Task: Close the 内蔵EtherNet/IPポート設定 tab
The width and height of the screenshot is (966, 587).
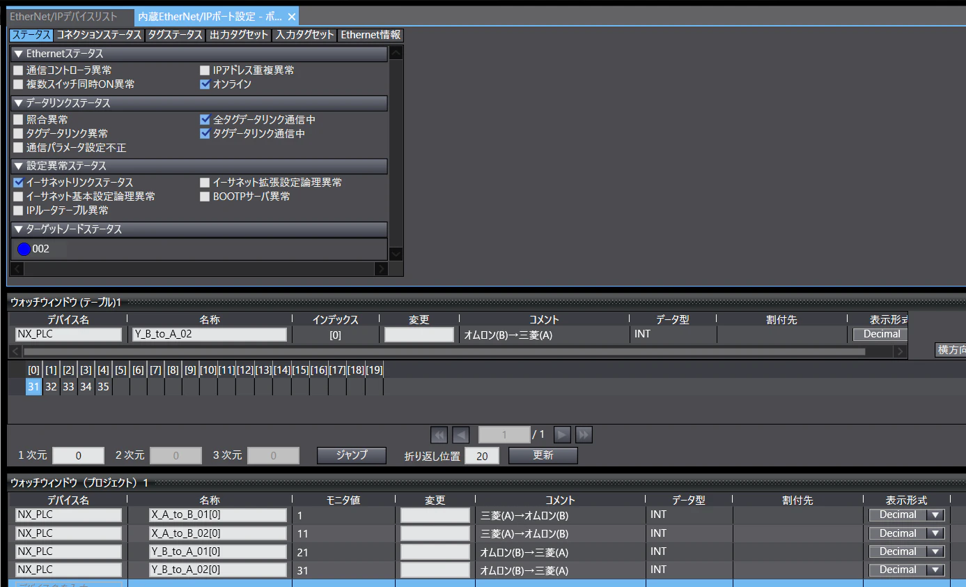Action: [292, 17]
